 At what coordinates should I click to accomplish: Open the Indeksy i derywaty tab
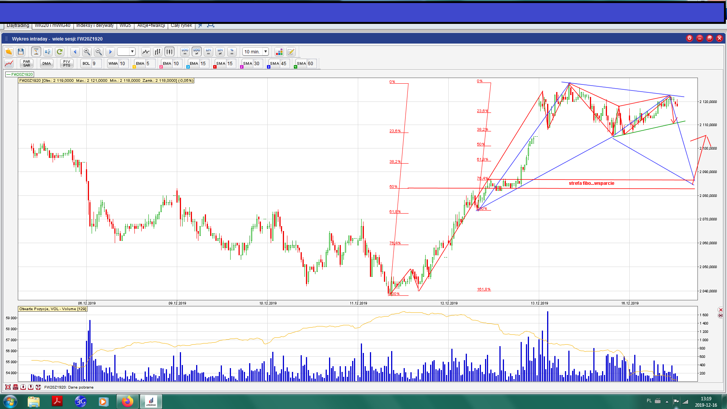point(95,25)
